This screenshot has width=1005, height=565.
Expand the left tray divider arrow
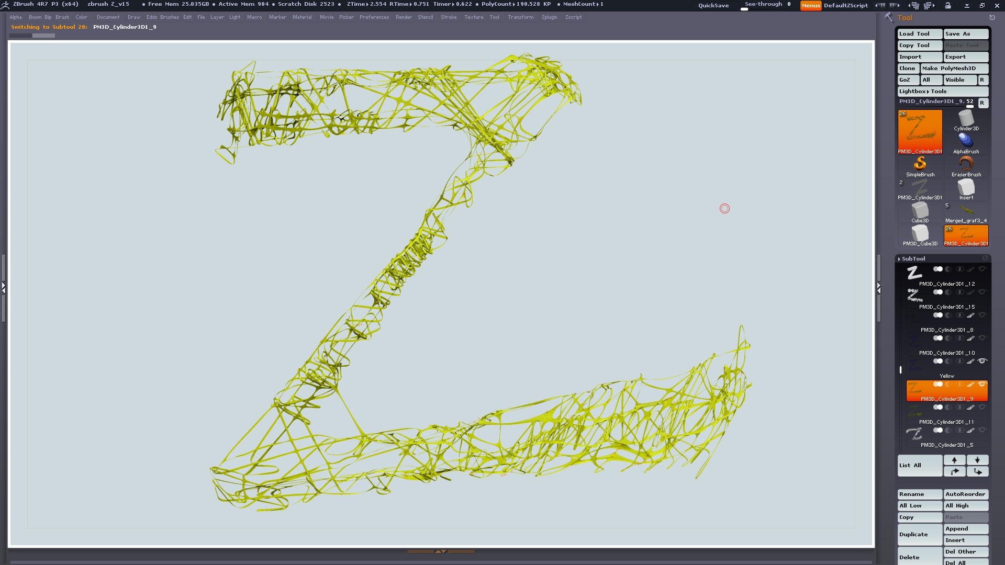(x=3, y=287)
